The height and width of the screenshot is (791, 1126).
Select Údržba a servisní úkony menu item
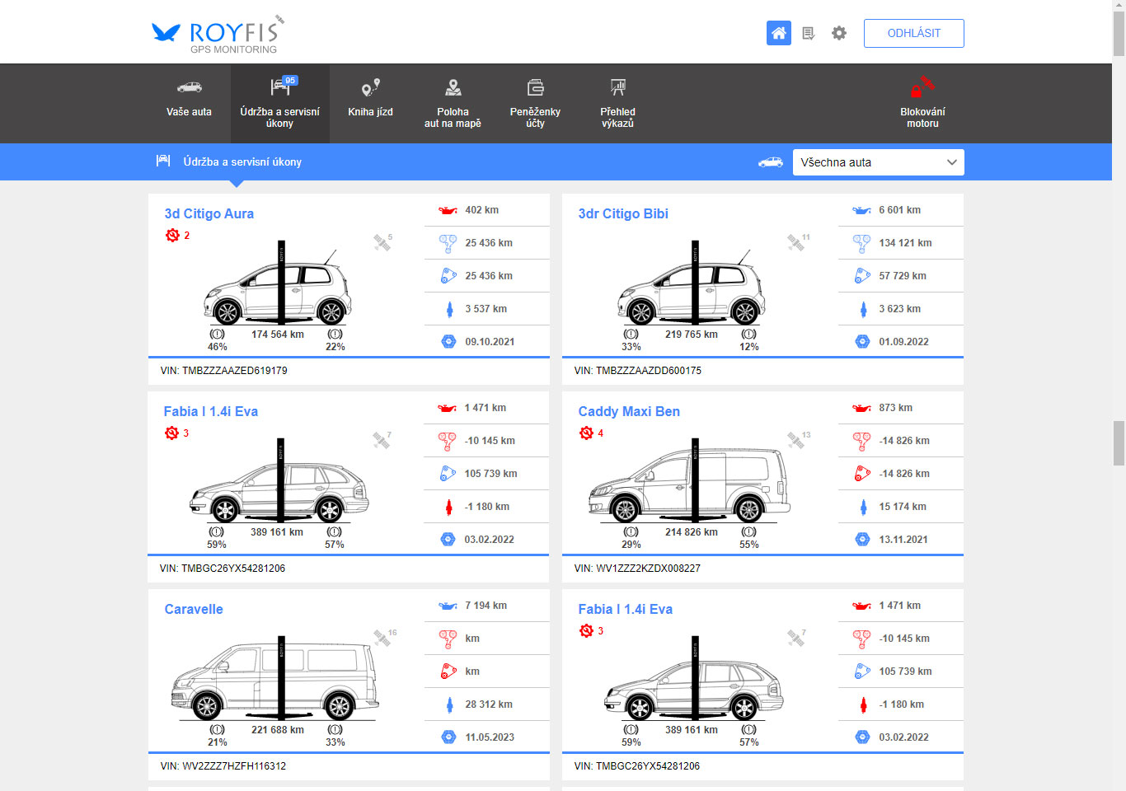280,104
